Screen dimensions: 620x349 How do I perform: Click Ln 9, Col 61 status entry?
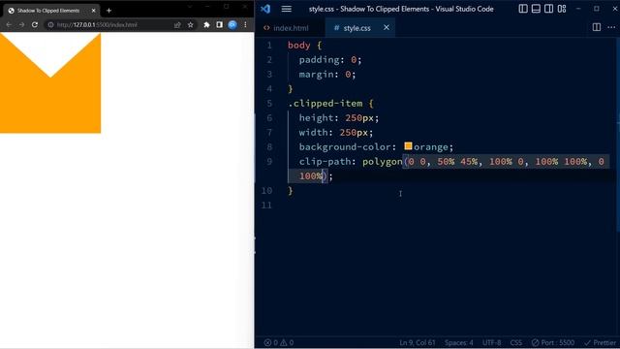tap(418, 342)
